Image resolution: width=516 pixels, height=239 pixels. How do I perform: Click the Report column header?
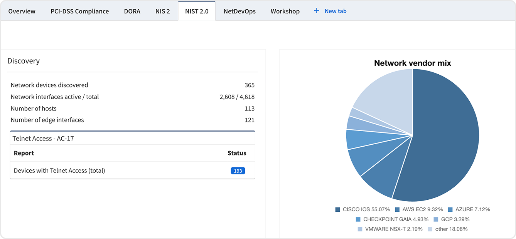(x=24, y=153)
